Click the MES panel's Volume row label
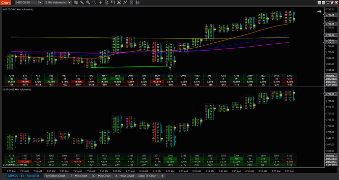339x180 pixels. click(x=331, y=76)
